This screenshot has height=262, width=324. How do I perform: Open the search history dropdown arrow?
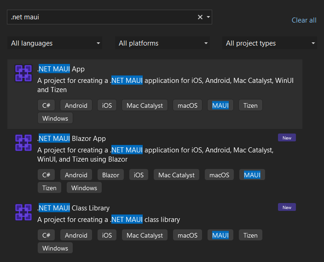pyautogui.click(x=208, y=17)
